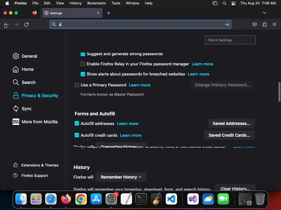Image resolution: width=281 pixels, height=210 pixels.
Task: Open the Tools menu
Action: pyautogui.click(x=116, y=3)
